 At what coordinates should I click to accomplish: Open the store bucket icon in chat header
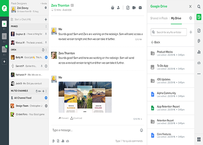[113, 8]
